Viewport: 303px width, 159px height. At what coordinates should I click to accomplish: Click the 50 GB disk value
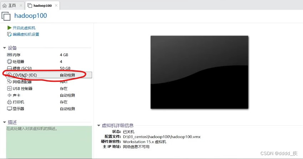tap(65, 68)
